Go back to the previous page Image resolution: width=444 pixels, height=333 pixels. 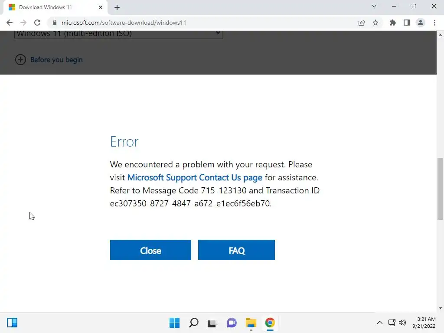point(10,23)
